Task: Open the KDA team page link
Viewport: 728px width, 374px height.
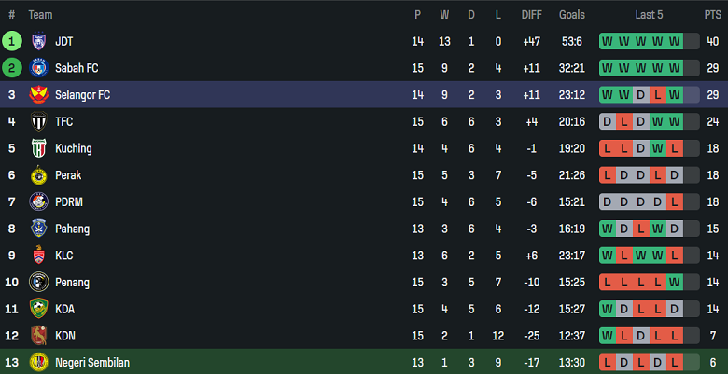Action: pyautogui.click(x=64, y=309)
